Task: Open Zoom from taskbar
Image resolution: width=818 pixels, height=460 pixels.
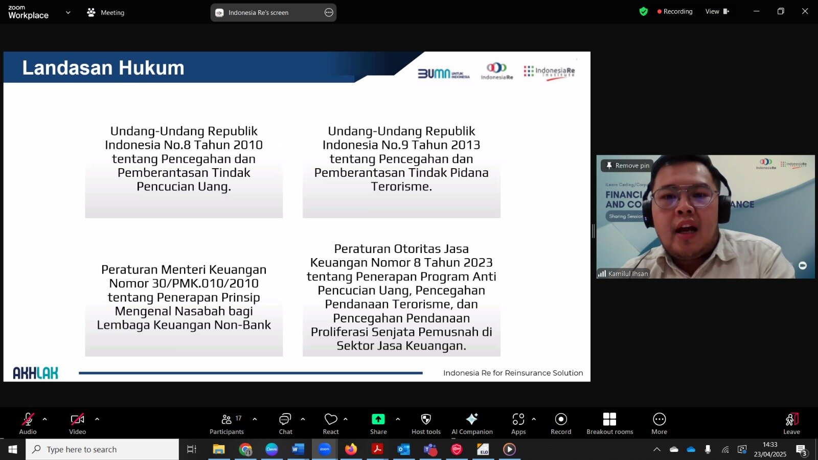Action: (x=325, y=449)
